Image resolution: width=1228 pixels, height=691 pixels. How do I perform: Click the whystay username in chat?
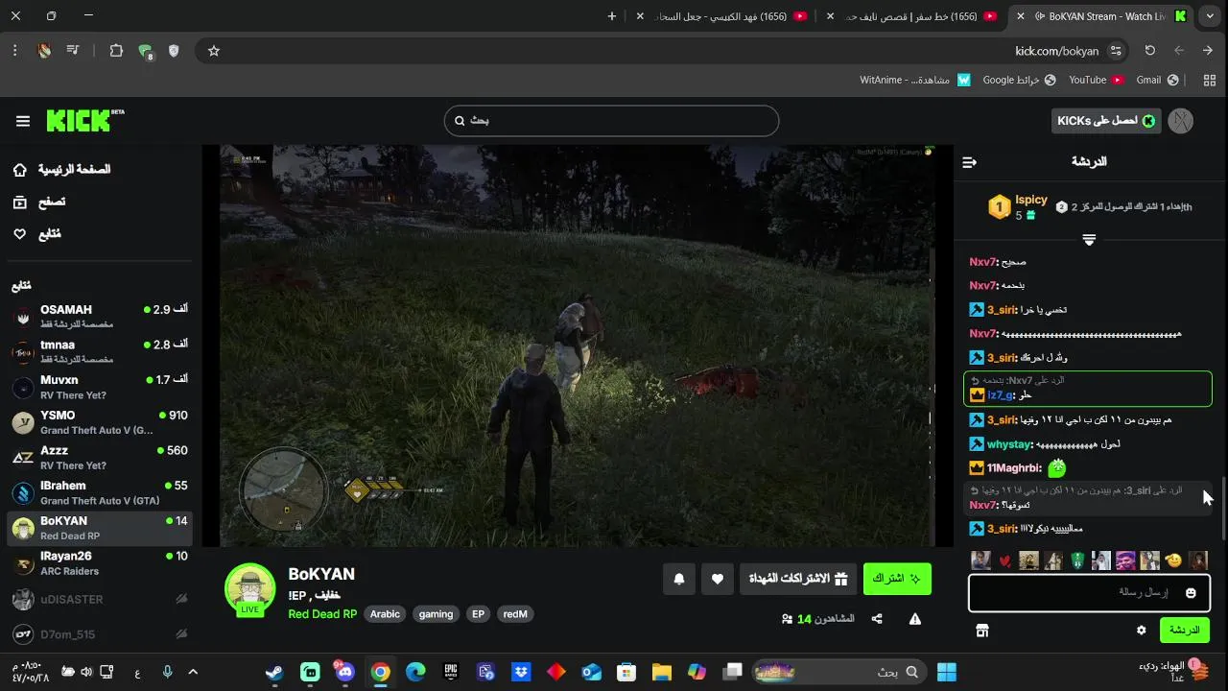point(1009,444)
